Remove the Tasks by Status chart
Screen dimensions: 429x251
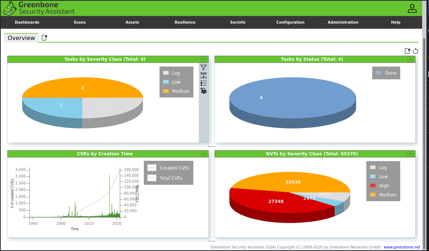pos(410,59)
